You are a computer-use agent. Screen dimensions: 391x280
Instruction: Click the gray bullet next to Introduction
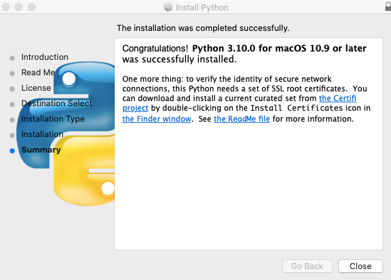click(x=12, y=58)
